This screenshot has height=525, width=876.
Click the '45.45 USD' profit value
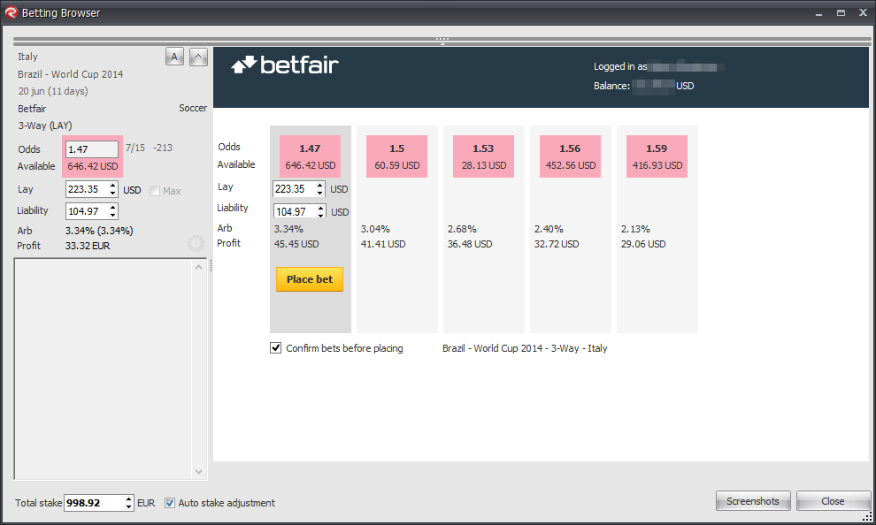coord(296,244)
